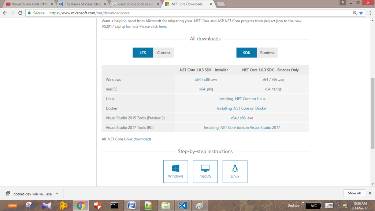This screenshot has height=211, width=375.
Task: Click Installing .NET Core on Linux link
Action: 242,99
